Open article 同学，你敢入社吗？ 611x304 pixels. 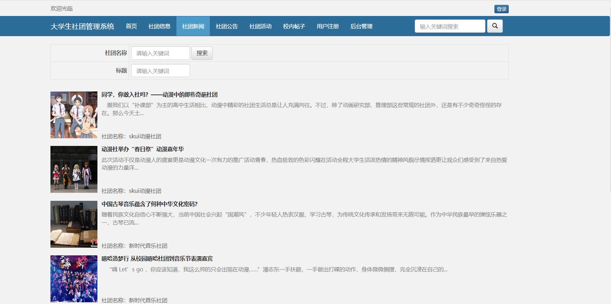[159, 95]
